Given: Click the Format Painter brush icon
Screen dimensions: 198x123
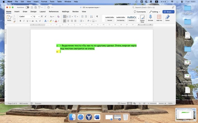Looking at the screenshot, I should pyautogui.click(x=14, y=21).
